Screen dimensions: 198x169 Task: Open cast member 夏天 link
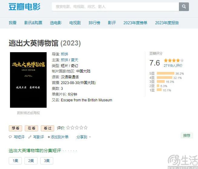pyautogui.click(x=74, y=60)
